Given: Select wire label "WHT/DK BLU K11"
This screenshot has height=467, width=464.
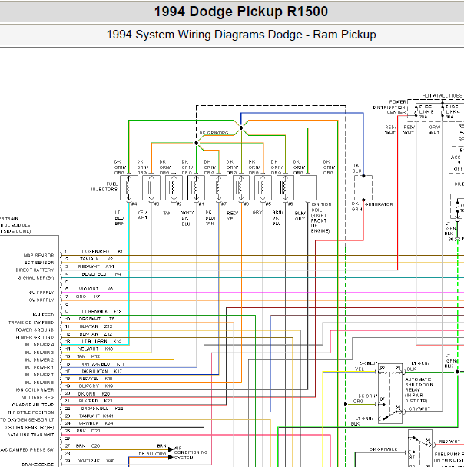Looking at the screenshot, I should (x=103, y=364).
